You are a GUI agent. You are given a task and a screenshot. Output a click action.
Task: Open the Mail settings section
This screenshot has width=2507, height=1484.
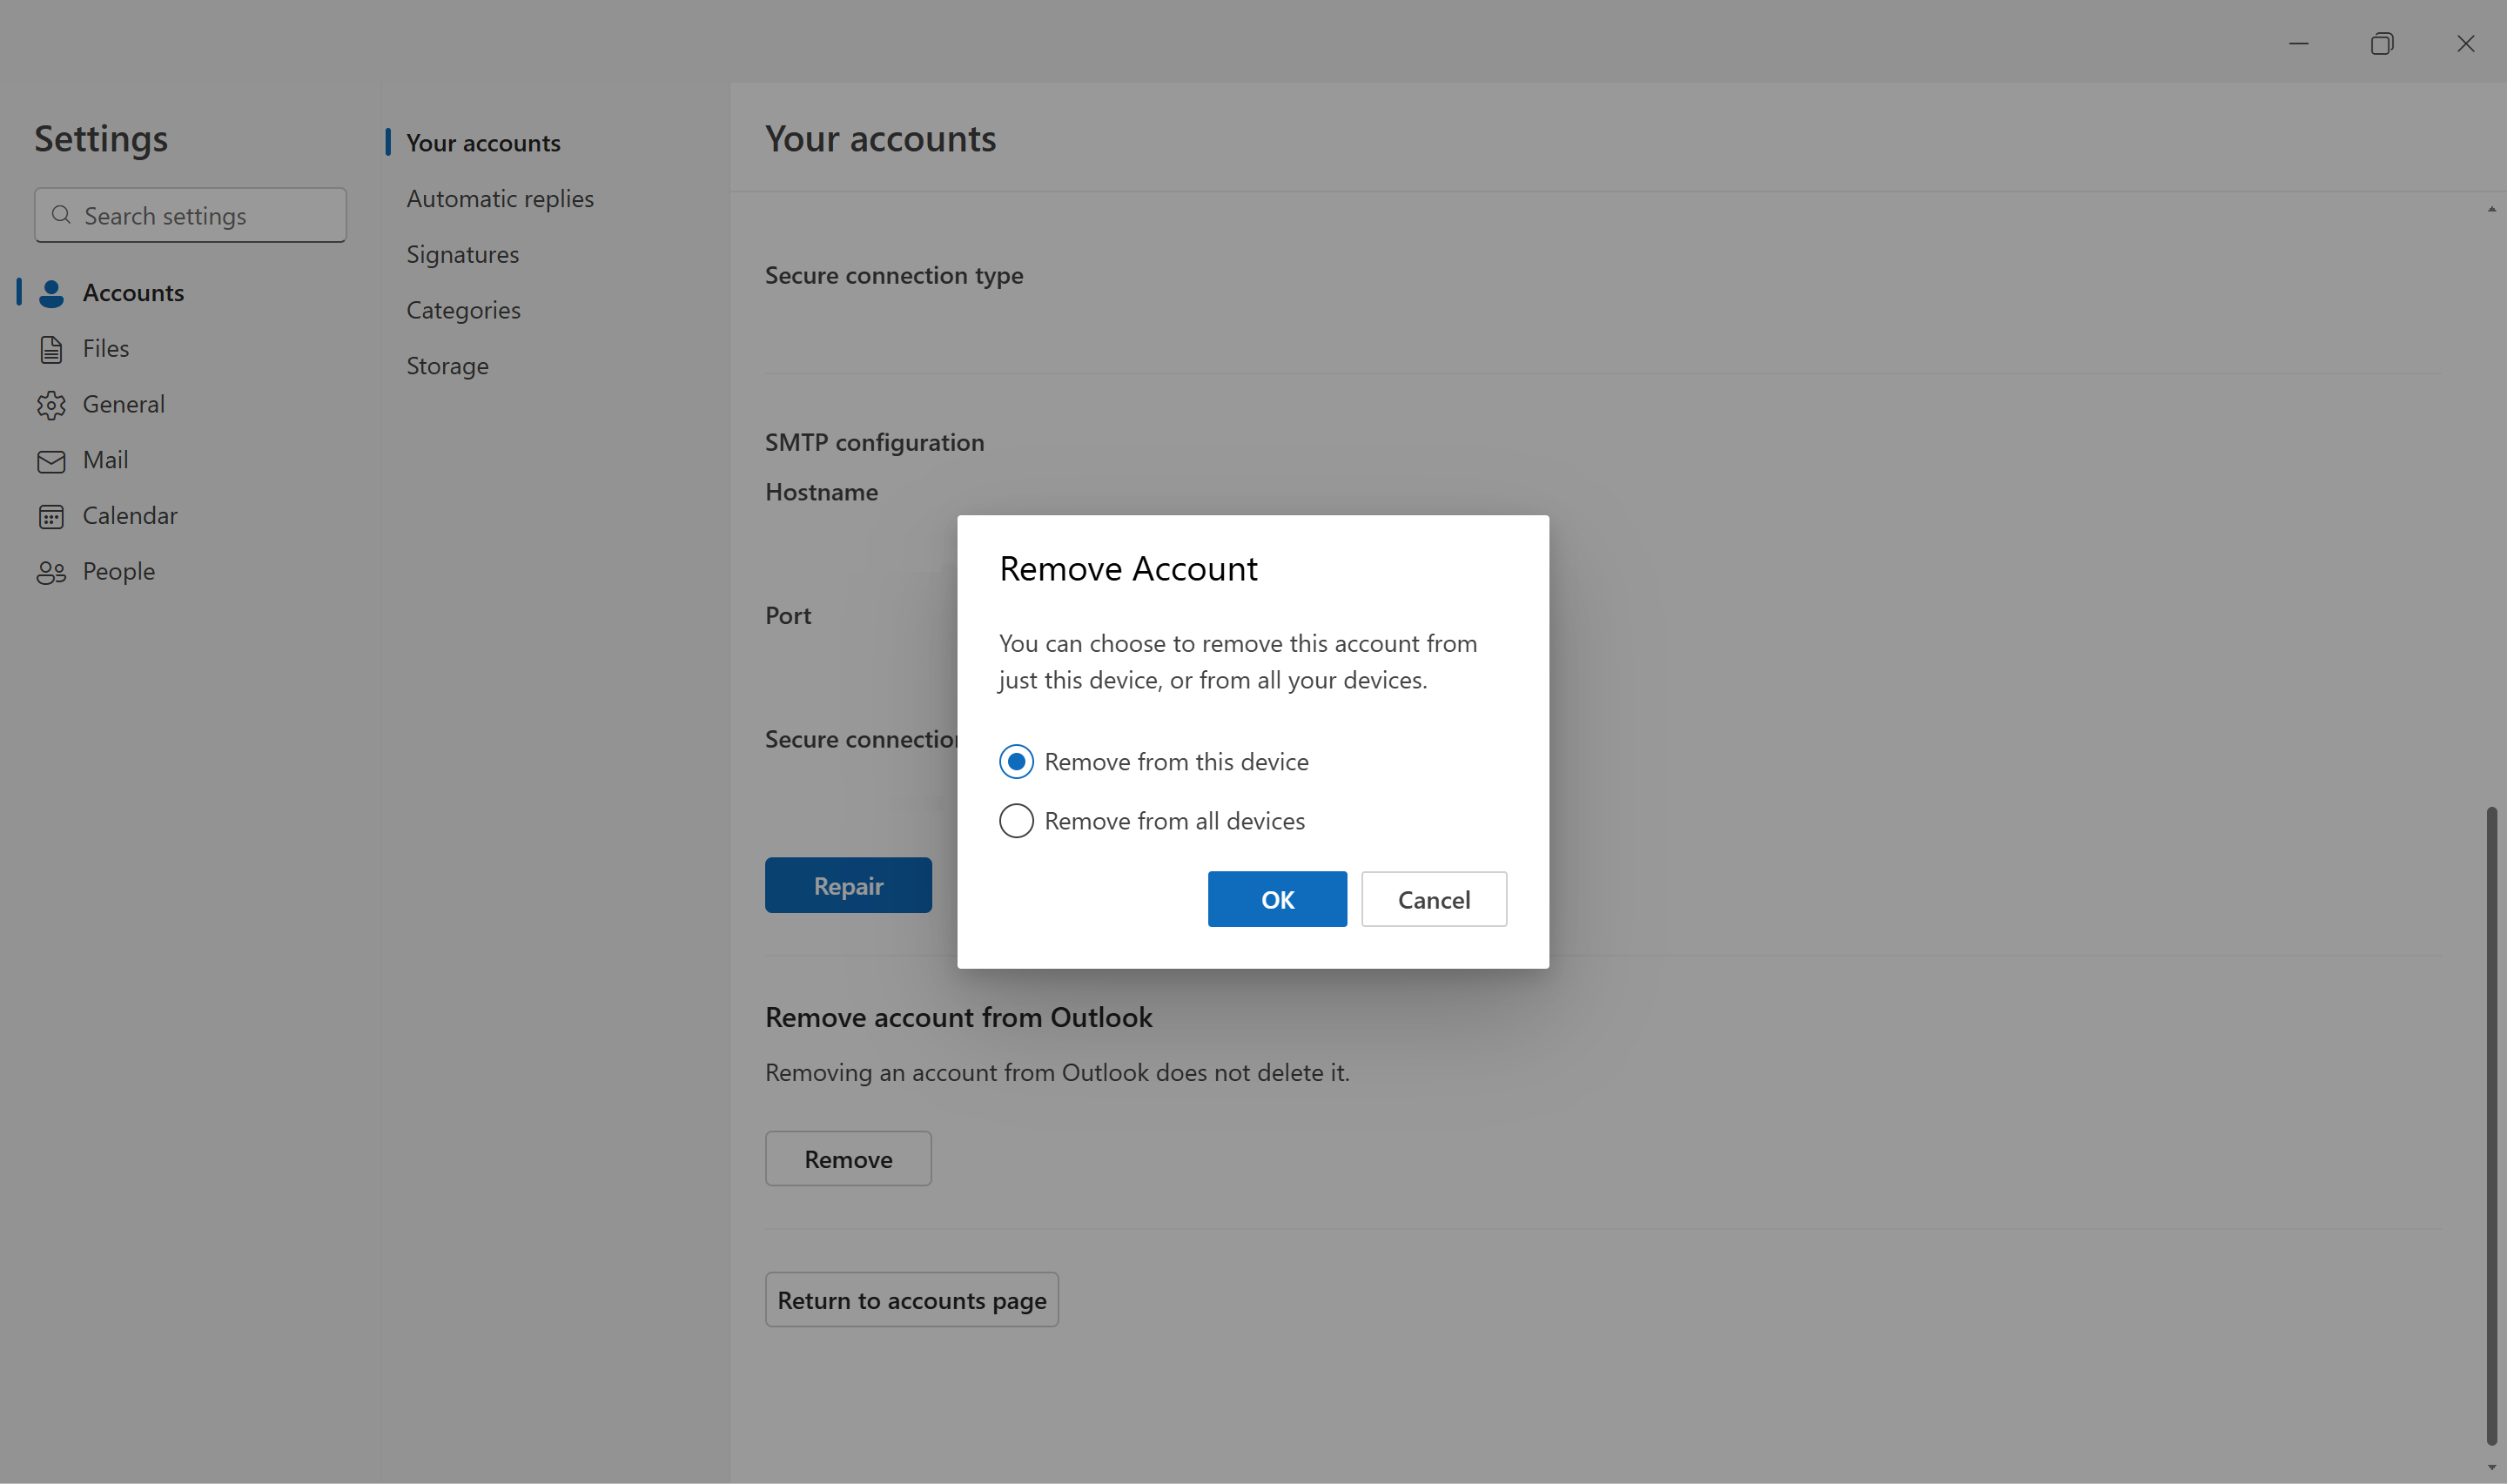click(x=190, y=460)
